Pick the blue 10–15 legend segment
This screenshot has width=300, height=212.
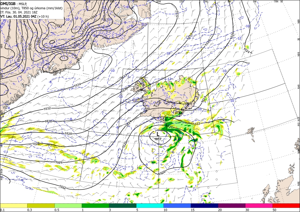click(x=177, y=205)
